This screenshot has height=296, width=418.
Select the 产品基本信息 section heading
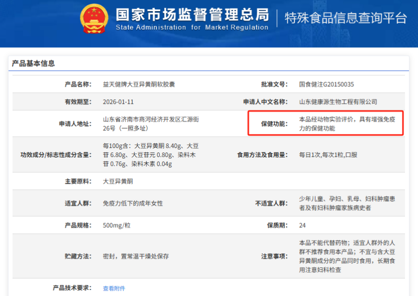33,63
